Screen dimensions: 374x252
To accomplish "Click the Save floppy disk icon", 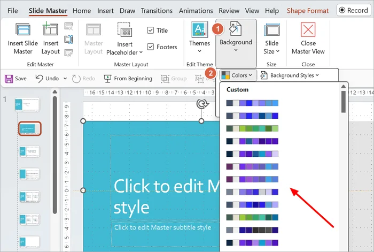I will tap(9, 79).
